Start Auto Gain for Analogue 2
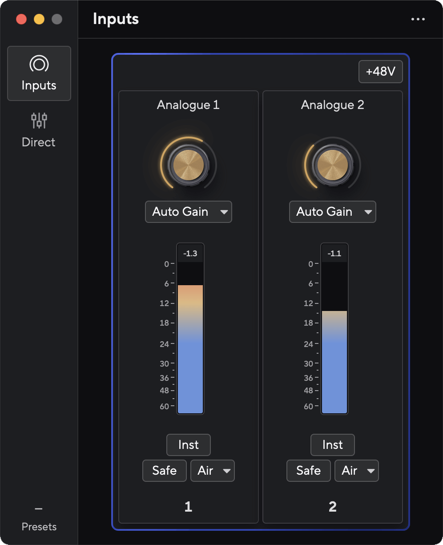Viewport: 443px width, 545px height. point(325,212)
